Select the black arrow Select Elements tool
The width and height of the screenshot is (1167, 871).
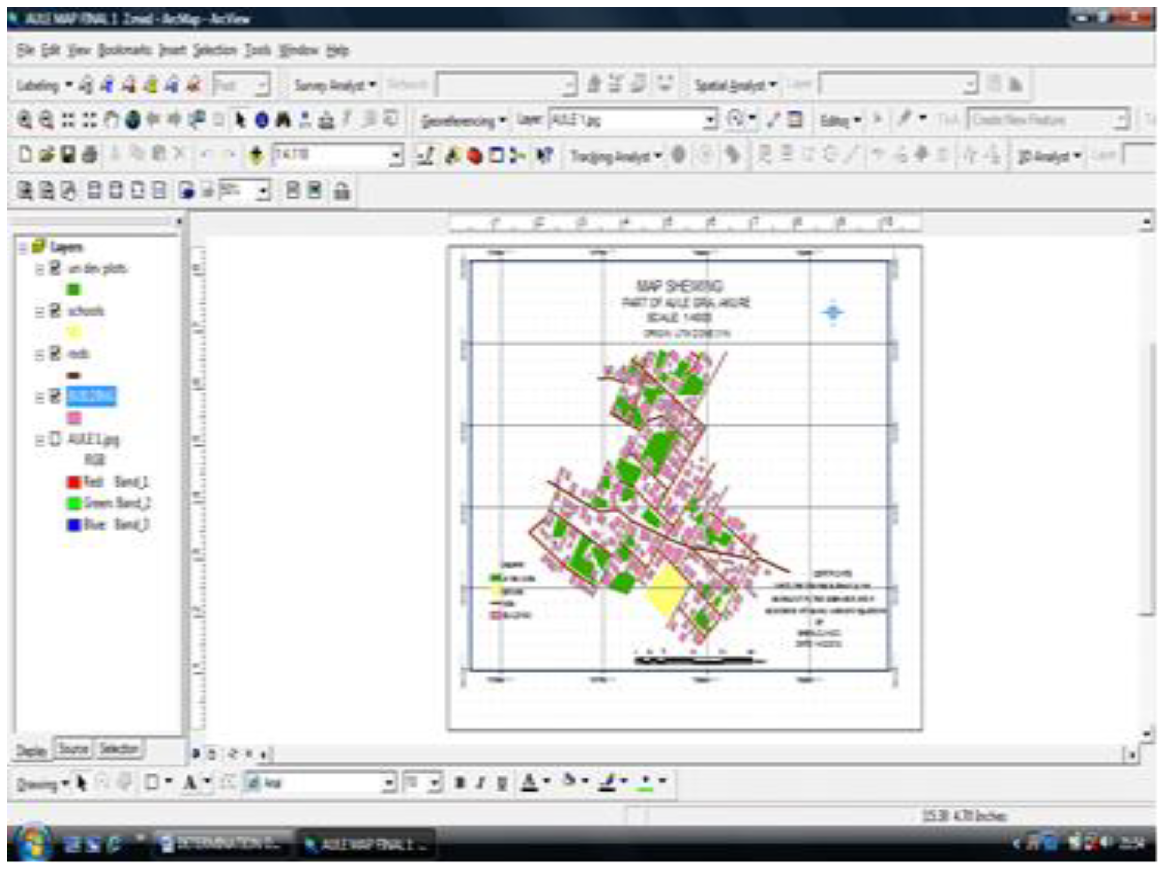(240, 120)
